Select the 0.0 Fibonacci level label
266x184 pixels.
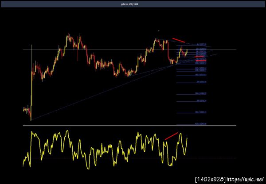click(x=202, y=44)
